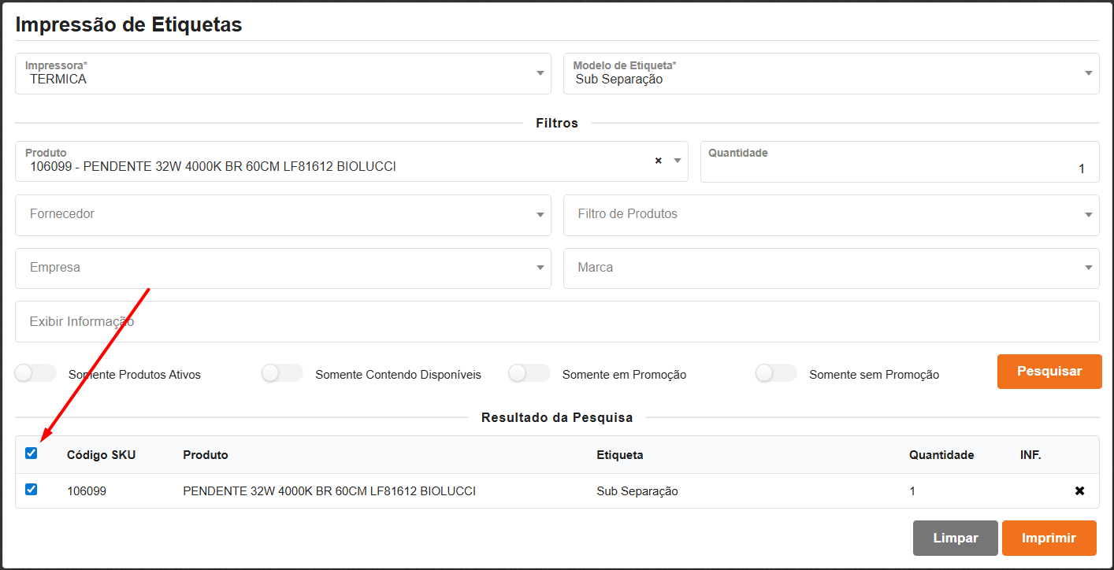Open the Filtro de Produtos dropdown

[x=1088, y=215]
